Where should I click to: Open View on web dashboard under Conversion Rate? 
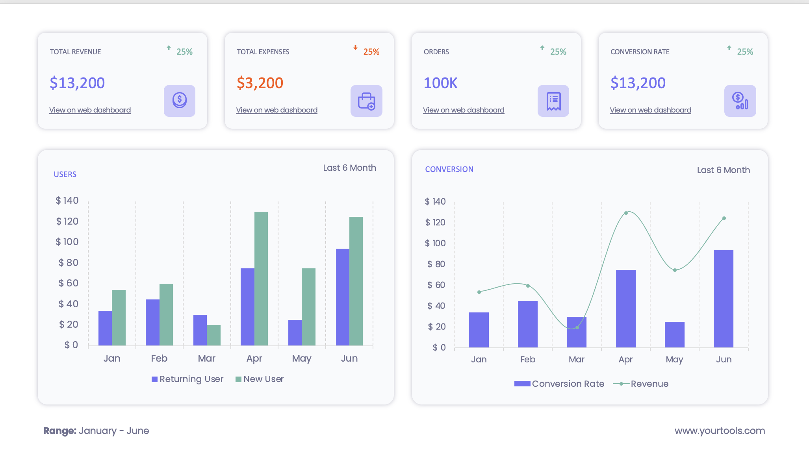650,110
